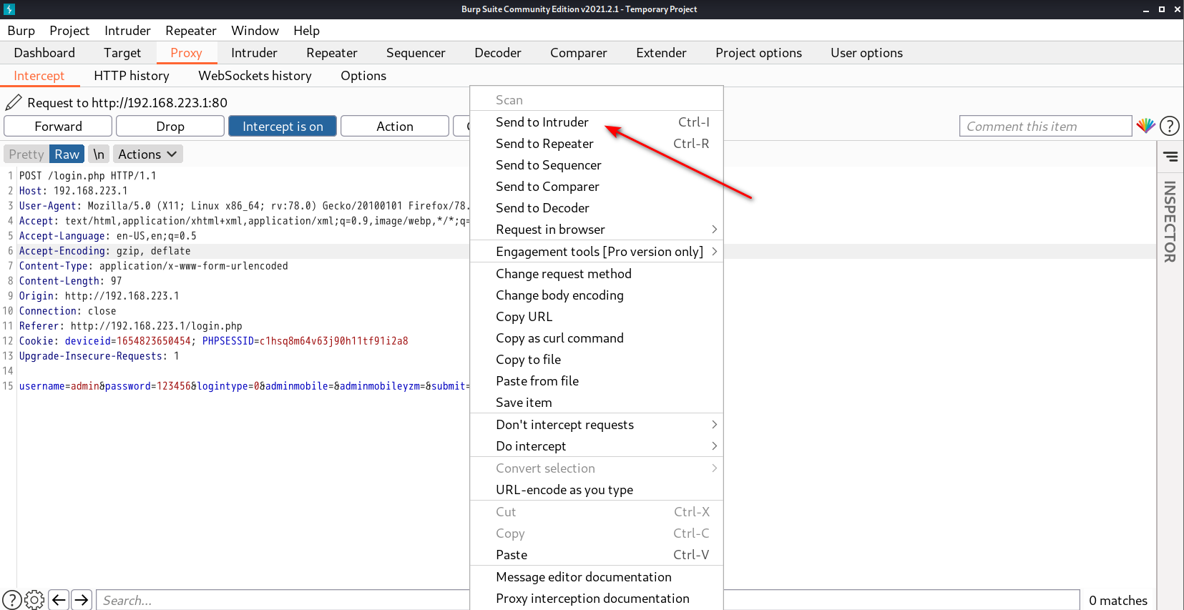Click the help question mark near comment field
The image size is (1184, 610).
[x=1169, y=126]
